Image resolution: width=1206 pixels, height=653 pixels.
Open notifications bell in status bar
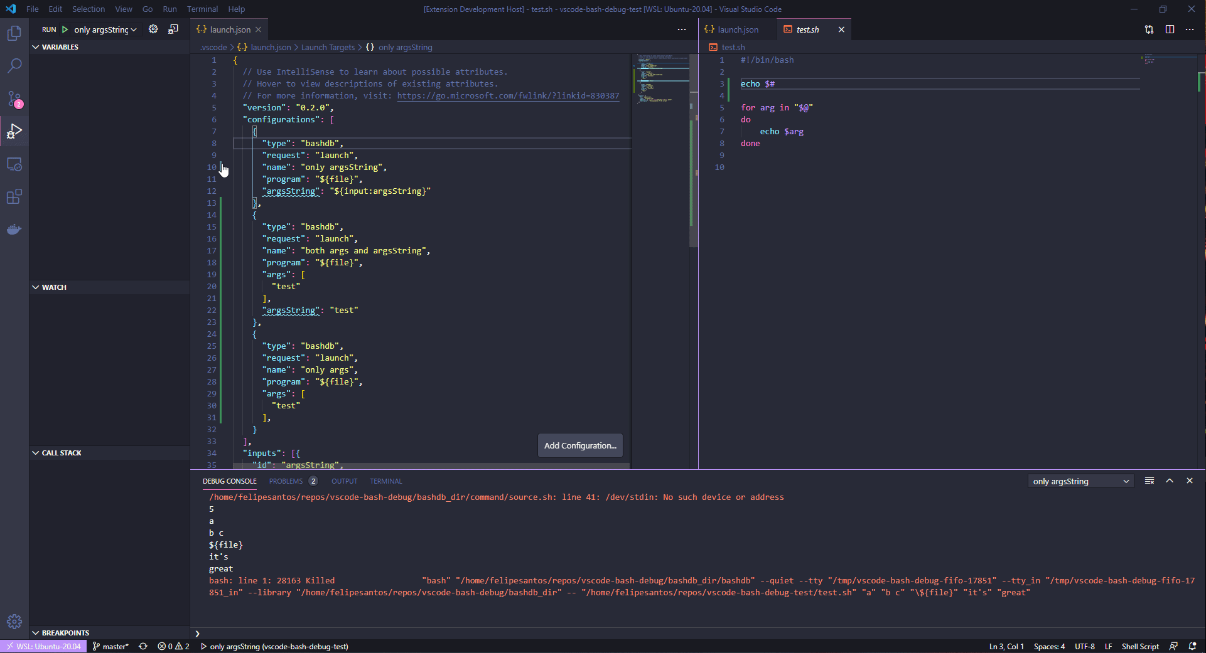[x=1192, y=646]
